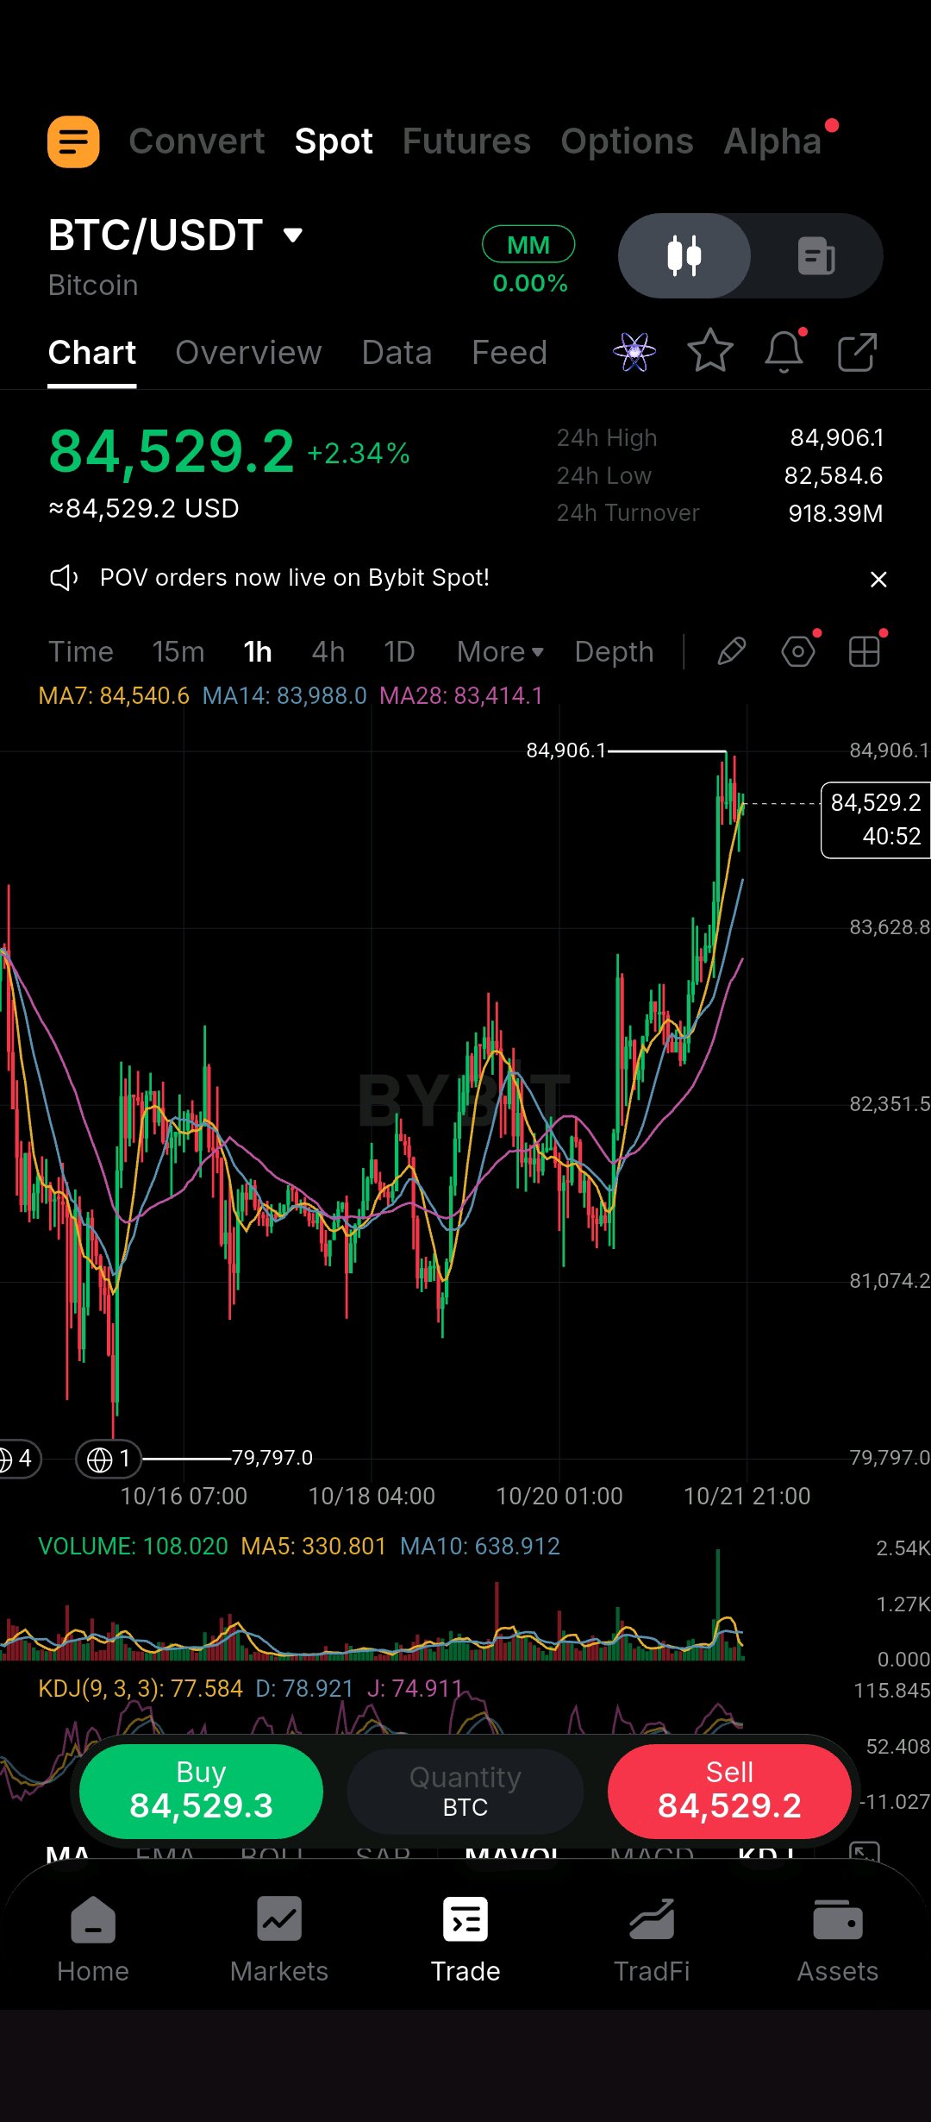
Task: Dismiss the POV orders announcement
Action: coord(878,579)
